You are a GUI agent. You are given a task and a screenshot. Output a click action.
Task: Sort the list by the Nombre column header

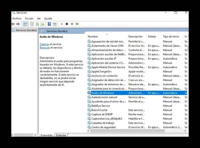click(x=93, y=37)
